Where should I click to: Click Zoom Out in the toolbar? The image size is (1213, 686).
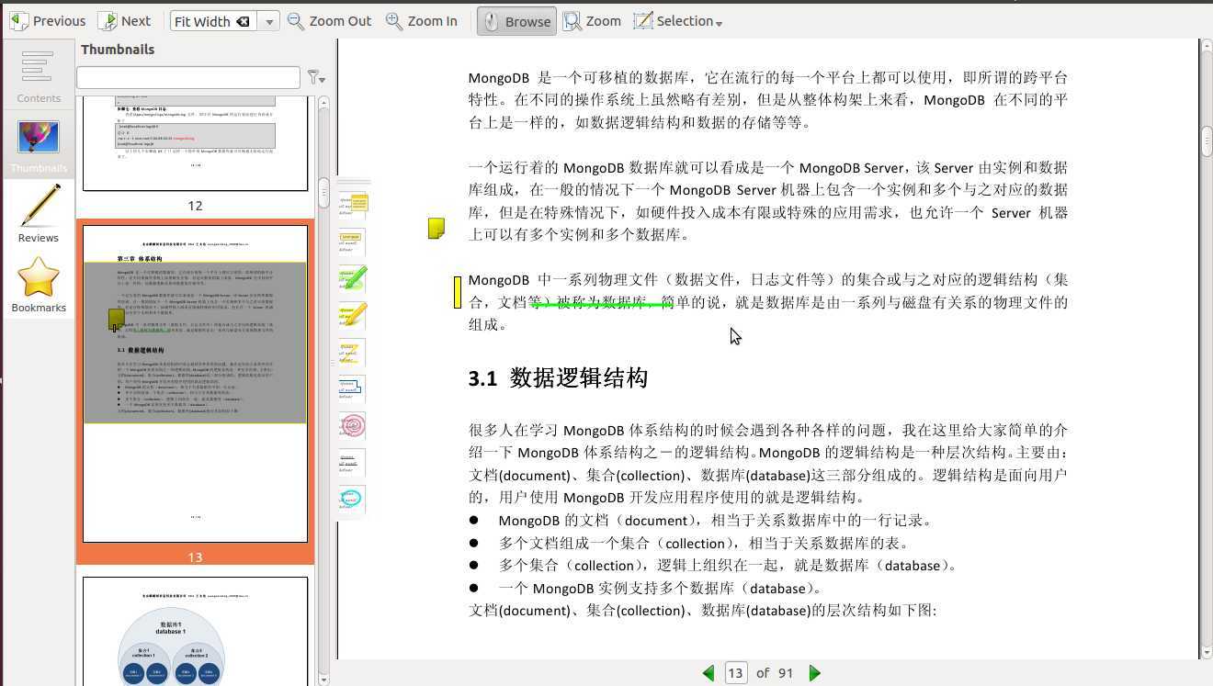[329, 21]
